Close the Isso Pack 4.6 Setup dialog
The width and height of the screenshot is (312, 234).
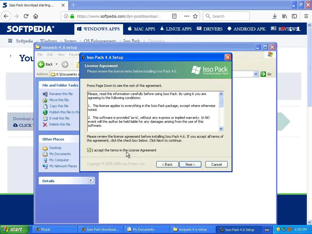(227, 57)
